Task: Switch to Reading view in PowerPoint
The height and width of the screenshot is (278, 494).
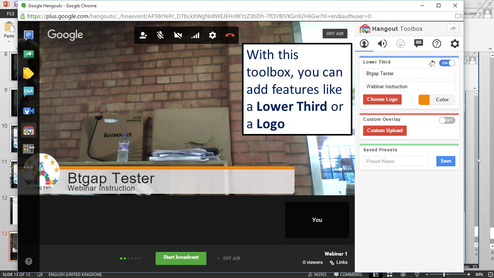Action: 404,275
